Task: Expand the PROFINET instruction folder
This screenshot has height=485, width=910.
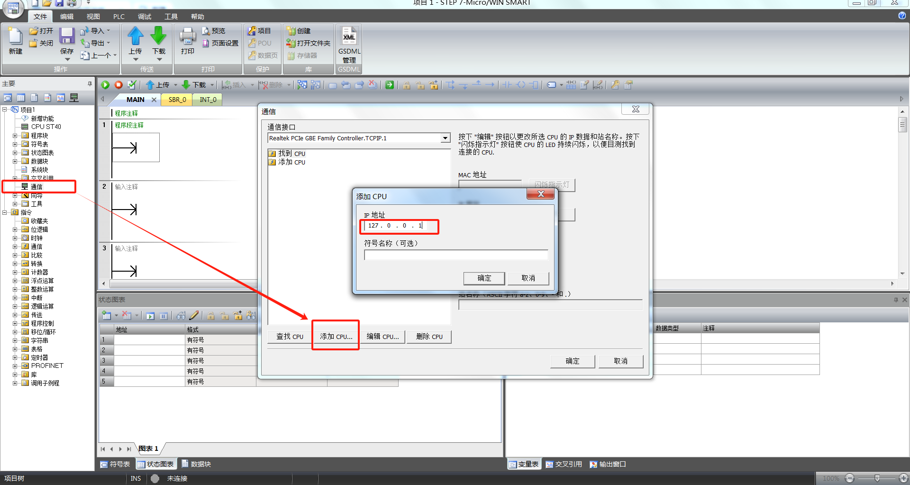Action: point(15,366)
